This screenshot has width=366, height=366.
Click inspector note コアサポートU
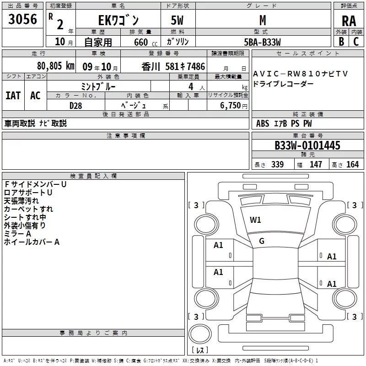[28, 193]
